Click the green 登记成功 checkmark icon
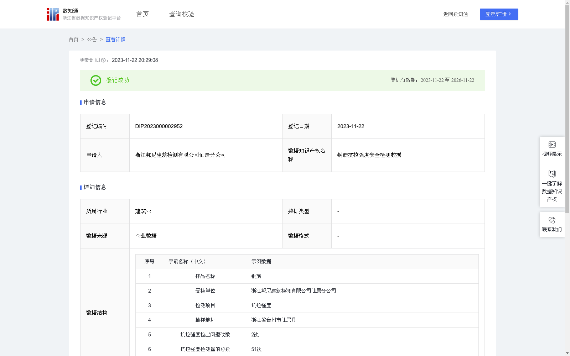The image size is (570, 356). (x=95, y=80)
